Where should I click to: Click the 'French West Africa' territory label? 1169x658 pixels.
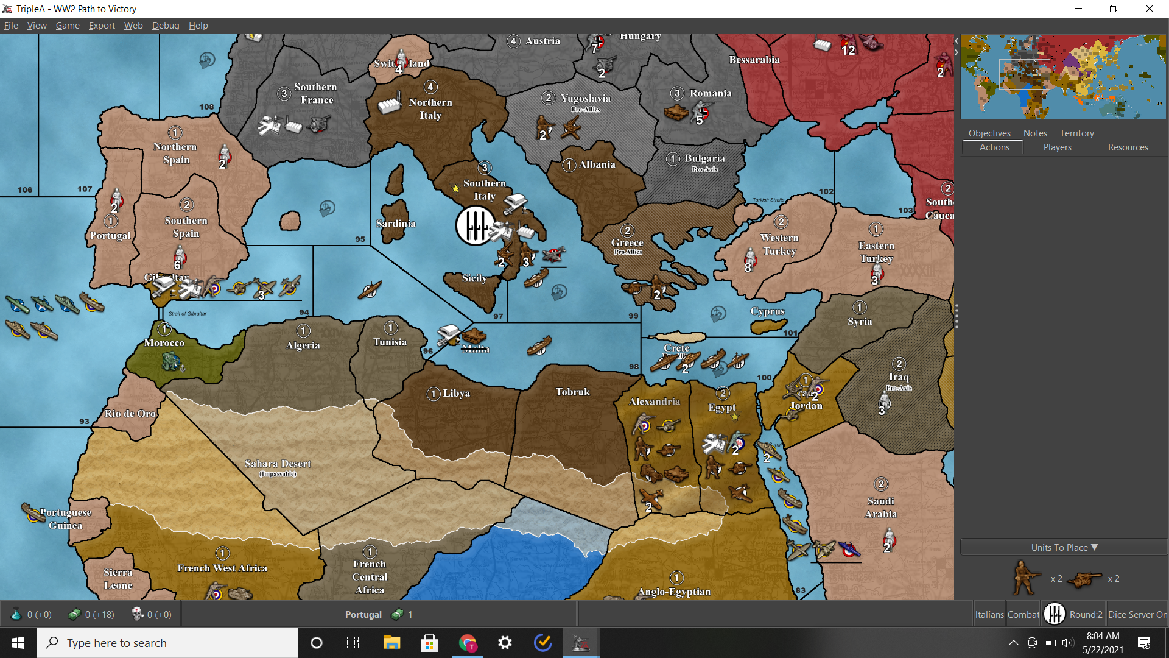tap(222, 568)
